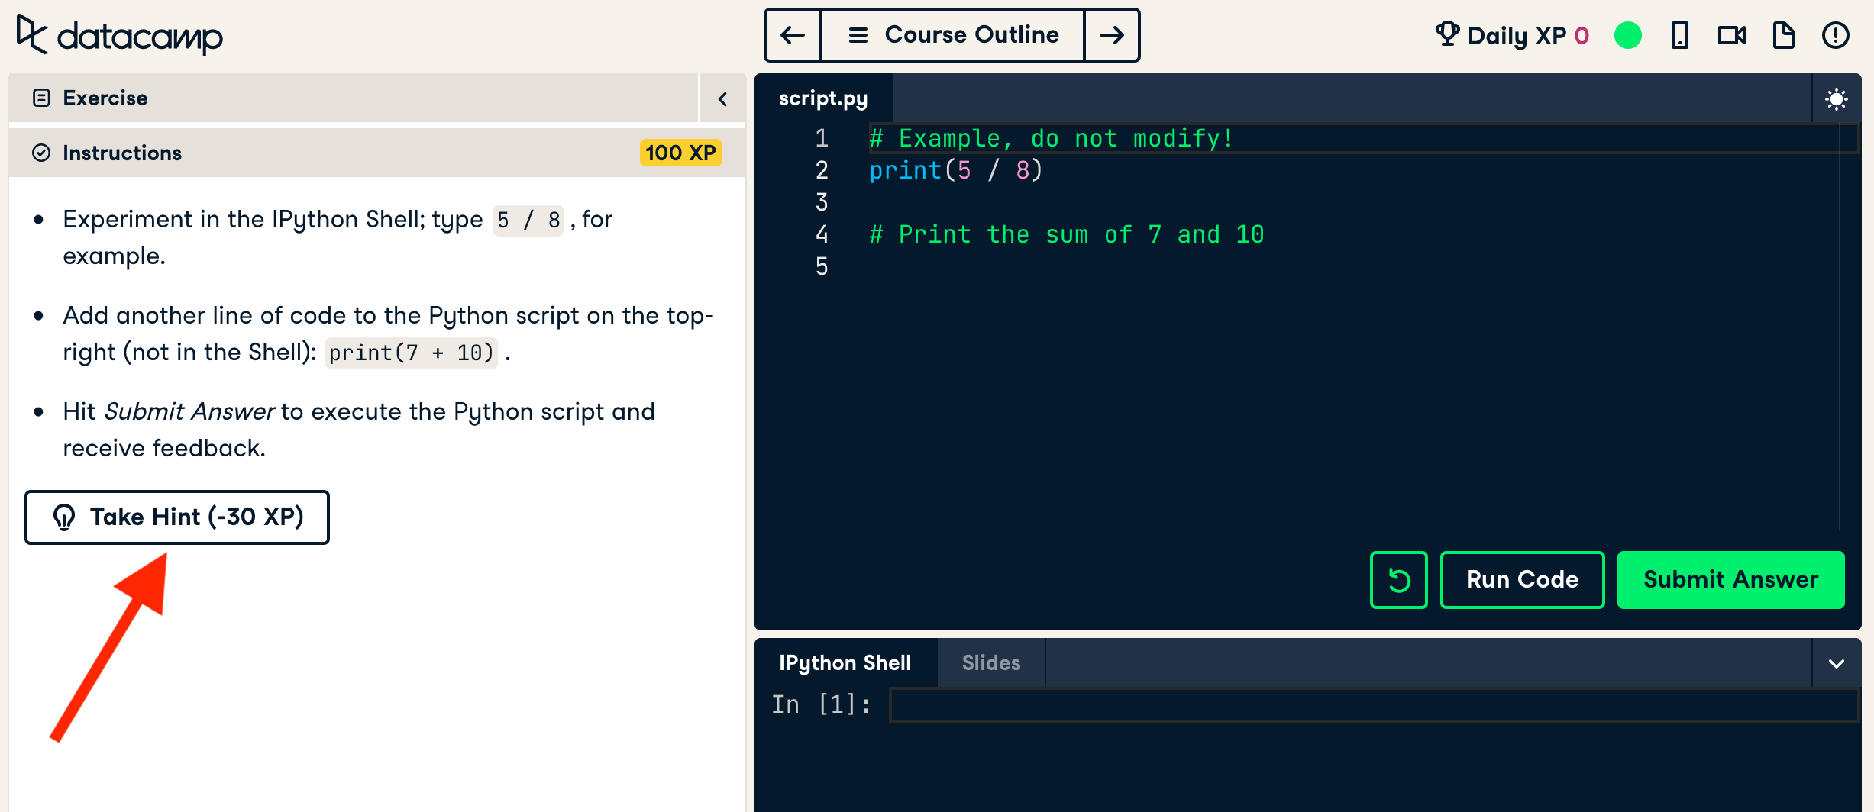Click the video camera icon
Screen dimensions: 1874x812
1731,35
